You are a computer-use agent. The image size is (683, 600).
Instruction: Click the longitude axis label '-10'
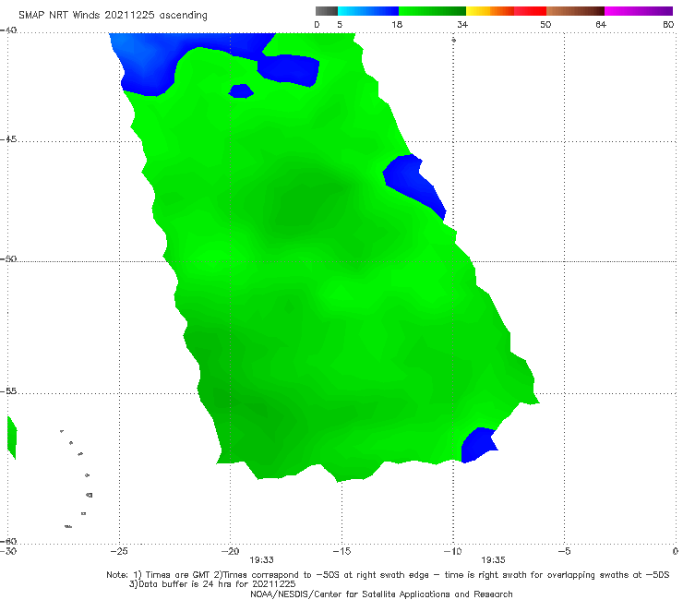[x=452, y=551]
